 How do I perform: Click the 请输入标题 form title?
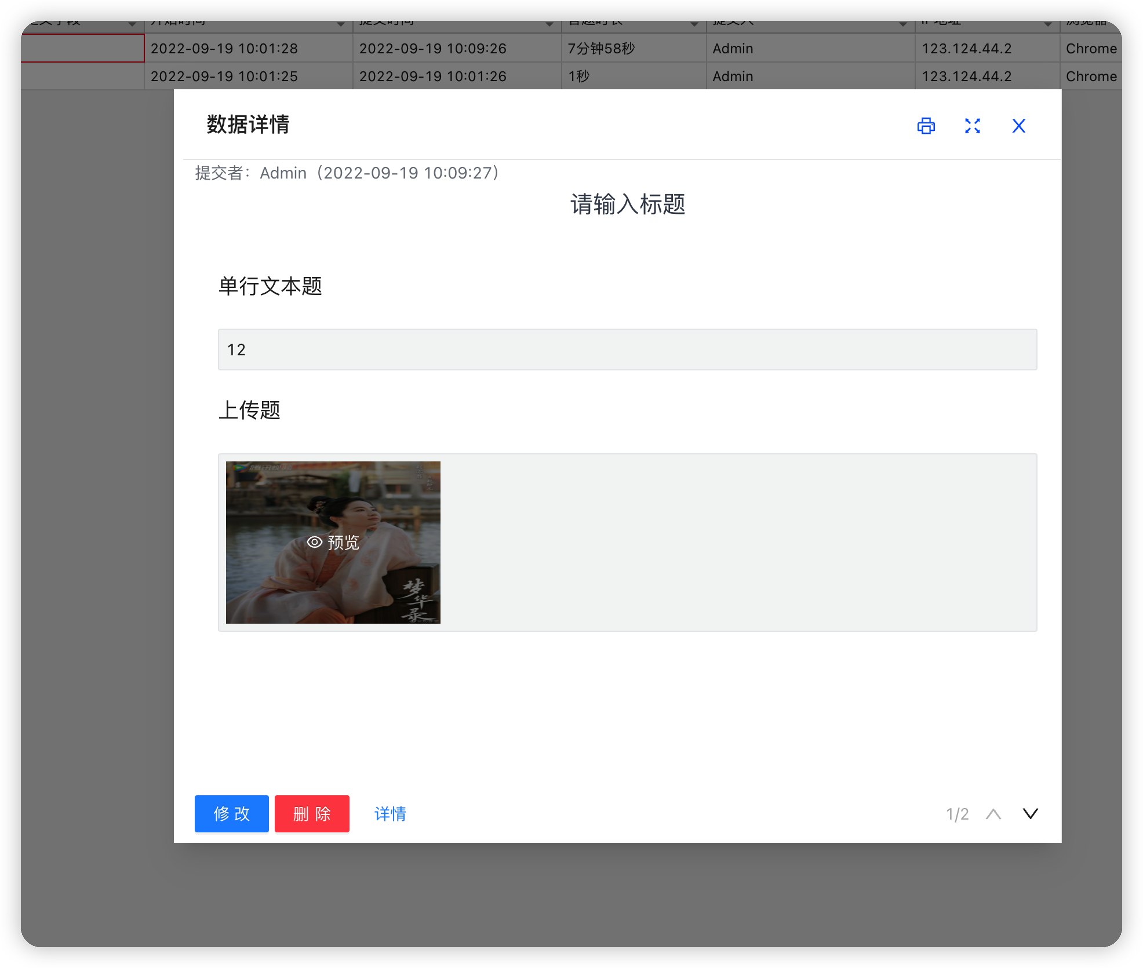[628, 204]
